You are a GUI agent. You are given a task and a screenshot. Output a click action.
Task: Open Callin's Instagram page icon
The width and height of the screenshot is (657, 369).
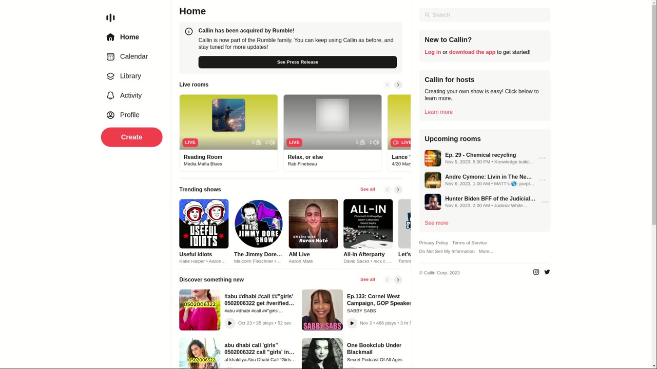pos(536,272)
